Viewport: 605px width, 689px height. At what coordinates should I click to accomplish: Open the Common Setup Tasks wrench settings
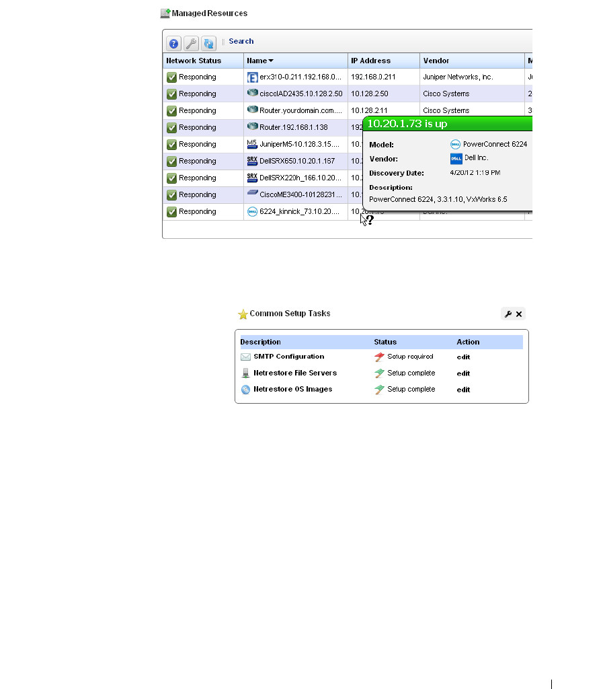(508, 314)
